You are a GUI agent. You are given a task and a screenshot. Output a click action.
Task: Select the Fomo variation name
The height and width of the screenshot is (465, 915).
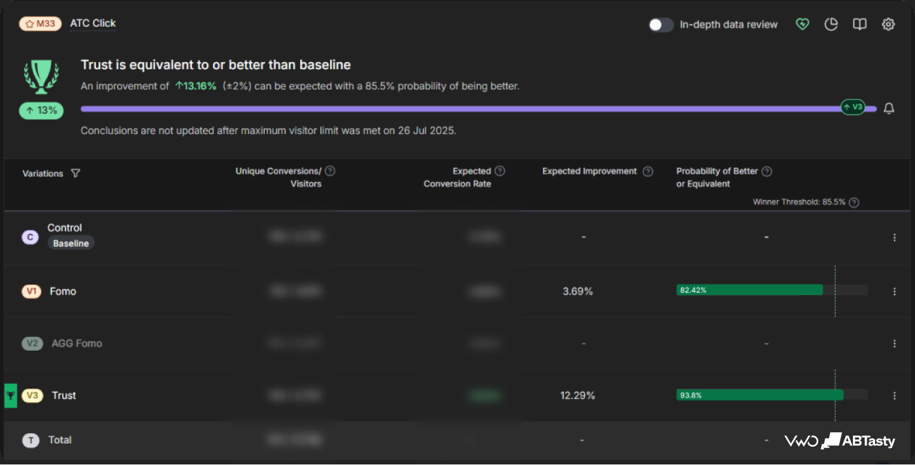coord(63,291)
